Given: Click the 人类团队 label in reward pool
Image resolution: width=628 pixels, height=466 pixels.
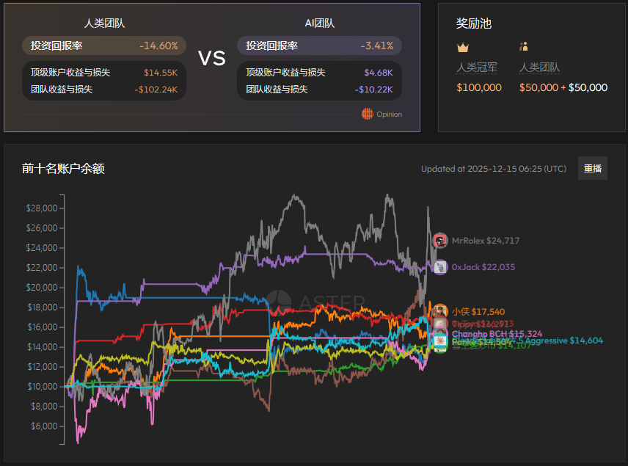Looking at the screenshot, I should (539, 68).
